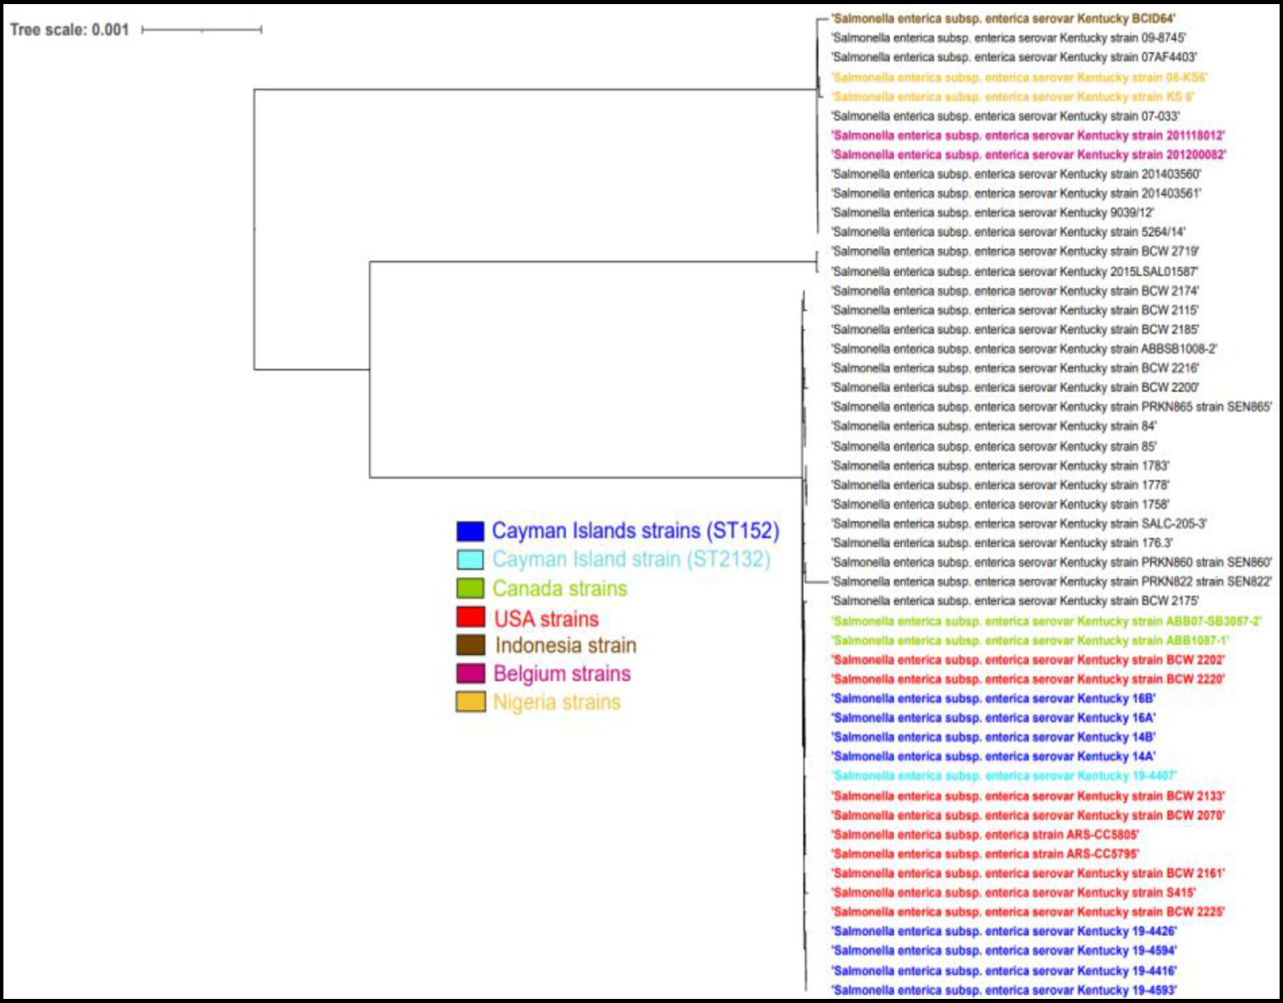Image resolution: width=1283 pixels, height=1003 pixels.
Task: Click the strain 85 leaf label
Action: pyautogui.click(x=994, y=447)
